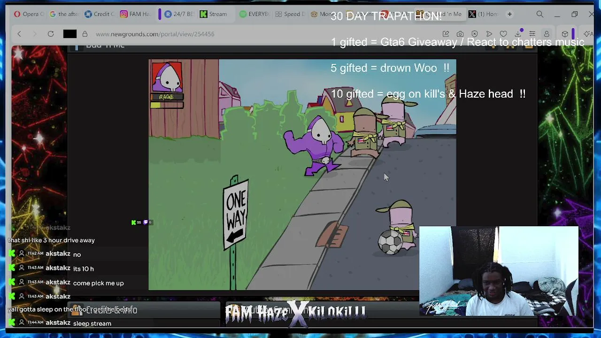
Task: Open the profile account icon
Action: pyautogui.click(x=547, y=34)
